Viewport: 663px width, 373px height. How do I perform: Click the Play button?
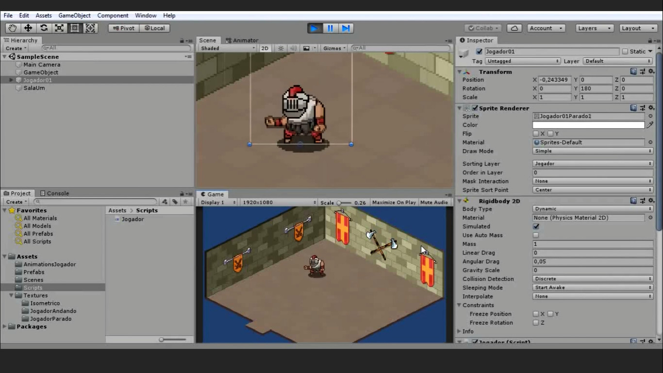point(315,28)
